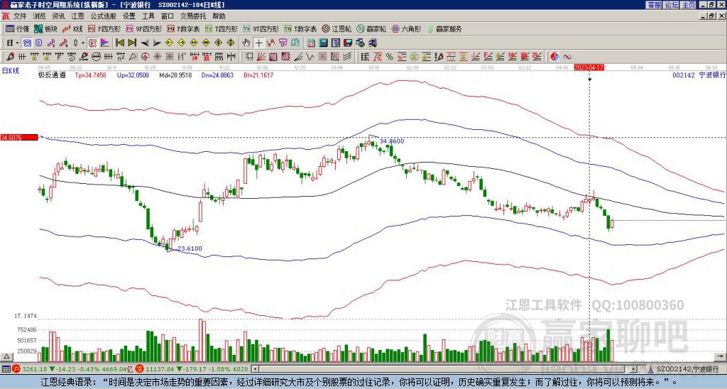Click the Bt=21.1617 value
The height and width of the screenshot is (389, 727).
pyautogui.click(x=258, y=75)
